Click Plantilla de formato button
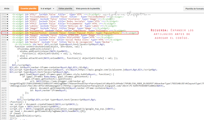The image size is (204, 120). (194, 9)
